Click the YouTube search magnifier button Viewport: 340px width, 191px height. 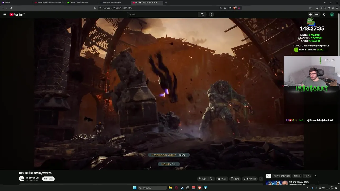[x=202, y=15]
